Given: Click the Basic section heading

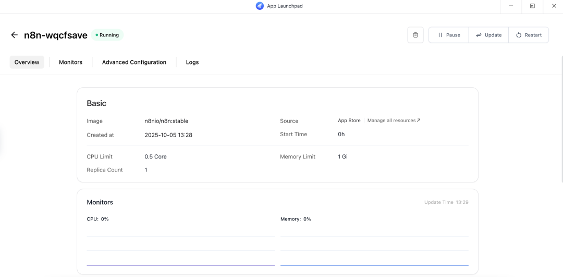Looking at the screenshot, I should click(96, 103).
